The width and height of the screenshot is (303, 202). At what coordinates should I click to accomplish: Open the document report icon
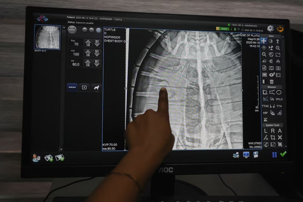[x=264, y=68]
